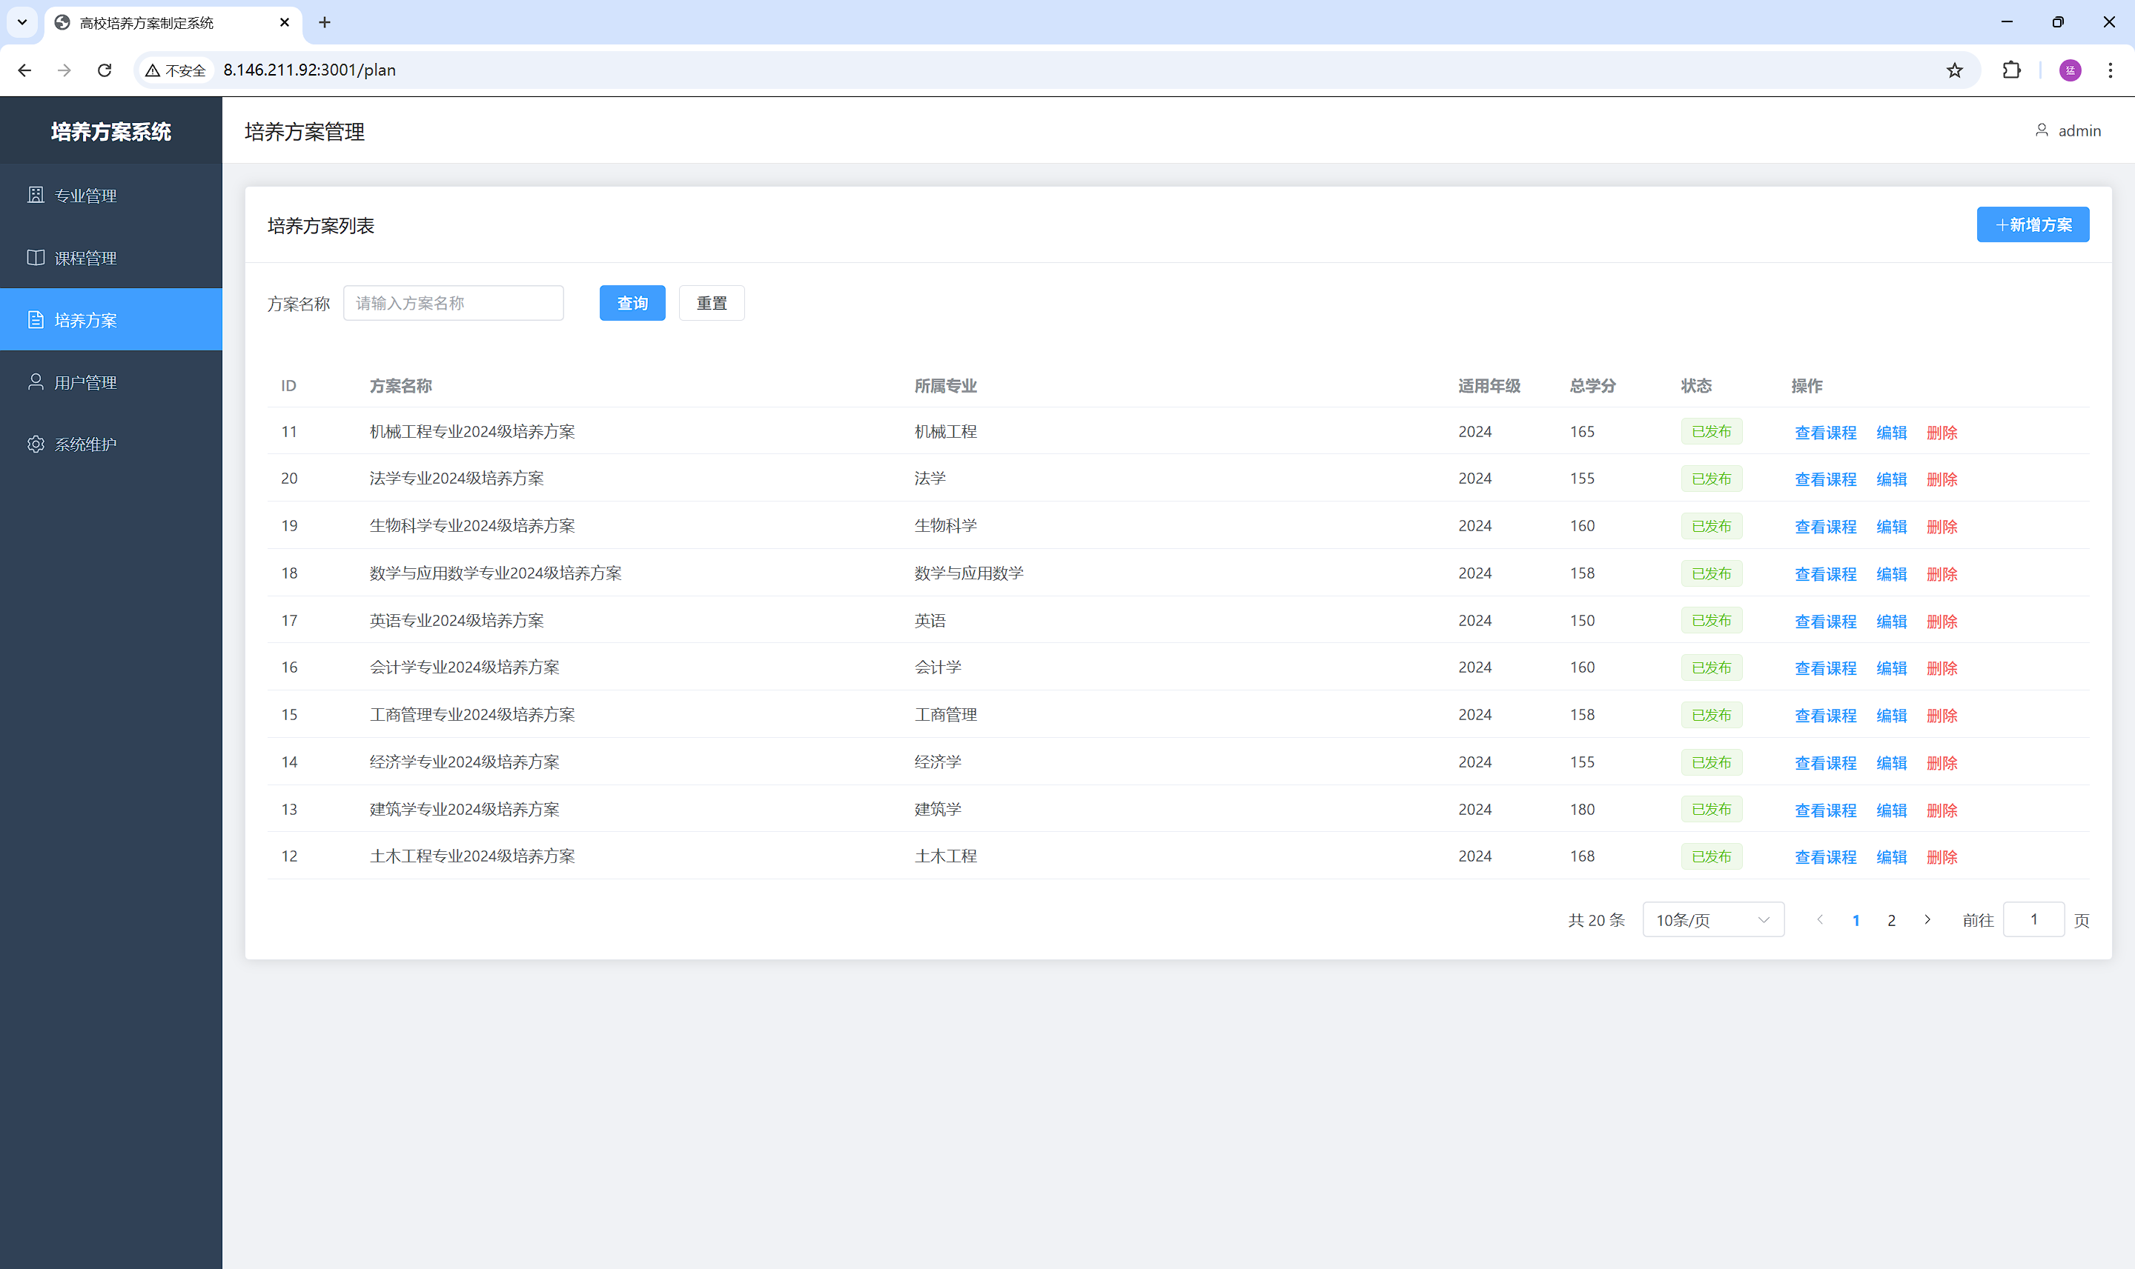Open a new browser tab
This screenshot has height=1269, width=2135.
coord(324,22)
